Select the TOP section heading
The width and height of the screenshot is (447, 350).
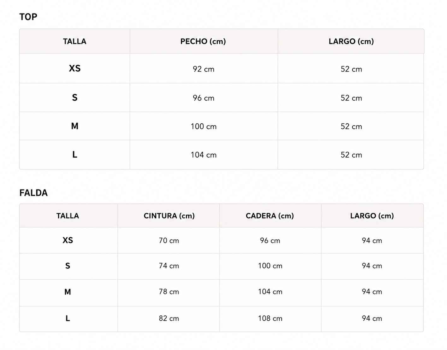28,17
